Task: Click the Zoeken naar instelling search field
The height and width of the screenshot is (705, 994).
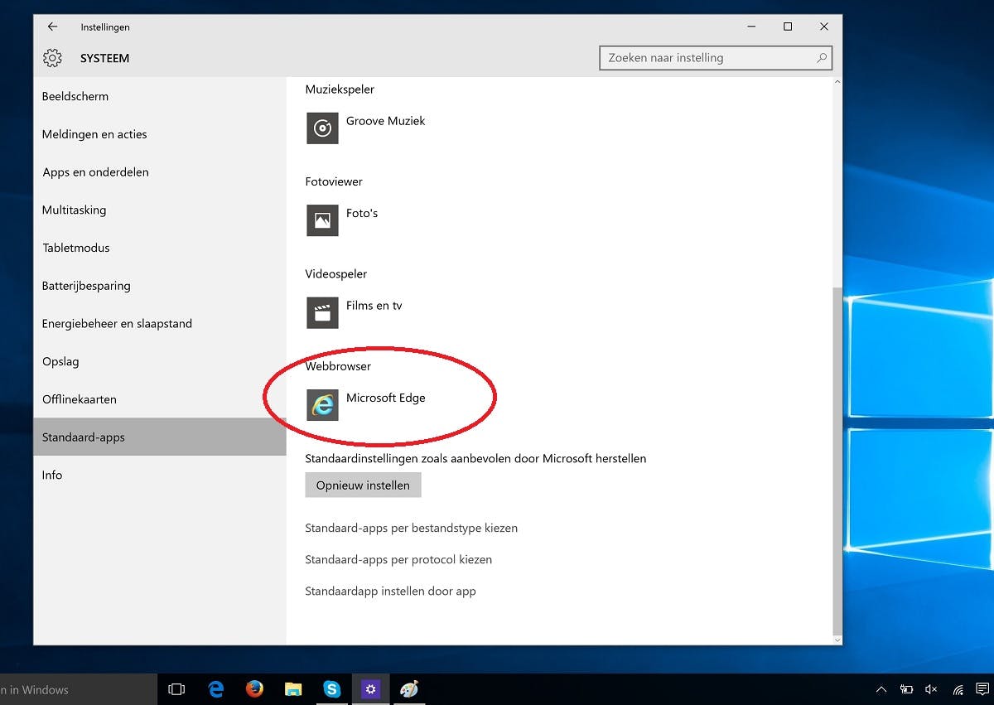Action: [708, 58]
